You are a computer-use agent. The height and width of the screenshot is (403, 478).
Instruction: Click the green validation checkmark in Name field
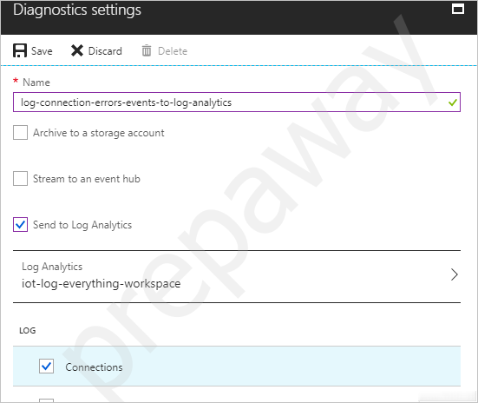453,102
